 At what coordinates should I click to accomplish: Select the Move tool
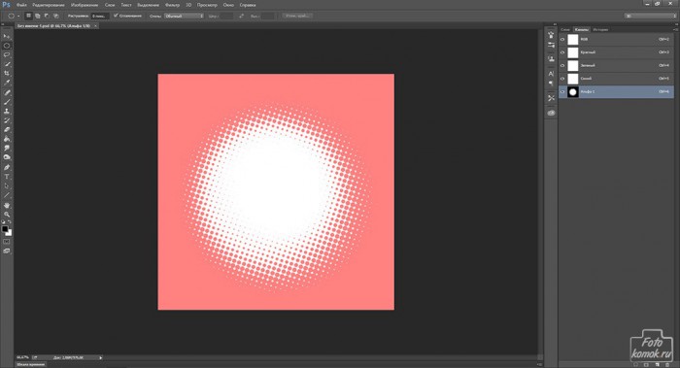coord(7,36)
